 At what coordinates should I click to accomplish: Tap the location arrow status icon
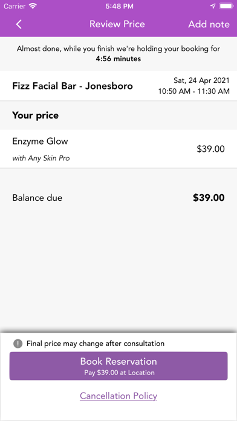213,6
